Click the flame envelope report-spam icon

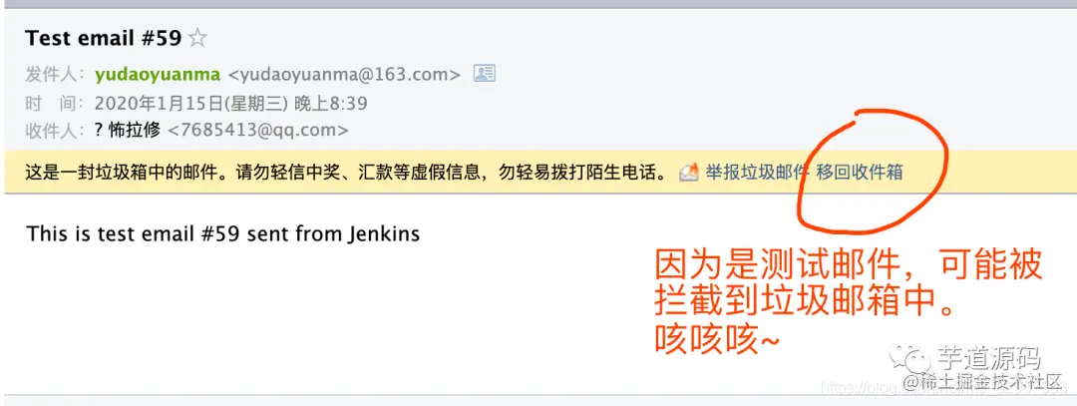coord(689,172)
